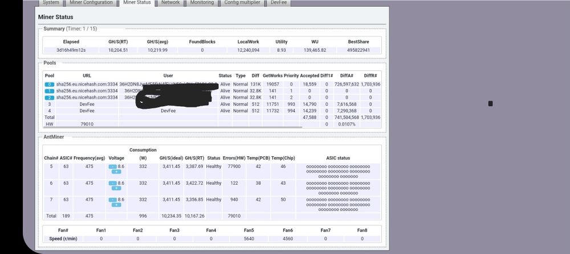570x254 pixels.
Task: Click pool 0 Accepted value 18,559
Action: 310,84
